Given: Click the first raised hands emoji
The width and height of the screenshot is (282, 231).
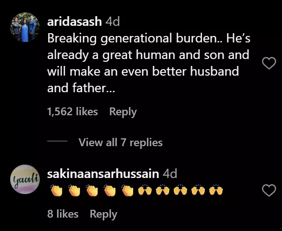Looking at the screenshot, I should click(145, 190).
